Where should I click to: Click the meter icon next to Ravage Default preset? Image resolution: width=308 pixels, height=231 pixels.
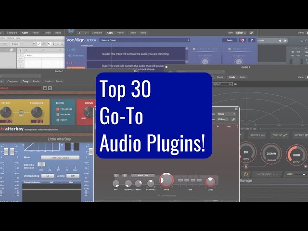235,84
